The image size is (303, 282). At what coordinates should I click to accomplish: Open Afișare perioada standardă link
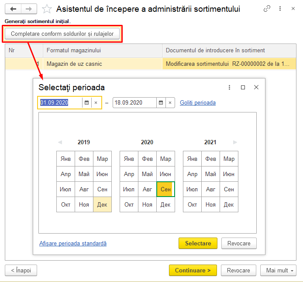[72, 243]
